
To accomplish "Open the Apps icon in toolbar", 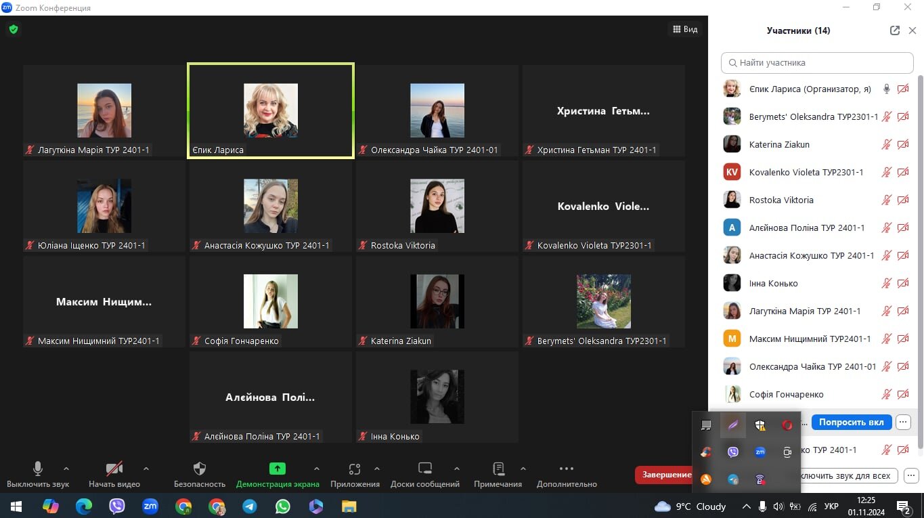I will (x=355, y=469).
